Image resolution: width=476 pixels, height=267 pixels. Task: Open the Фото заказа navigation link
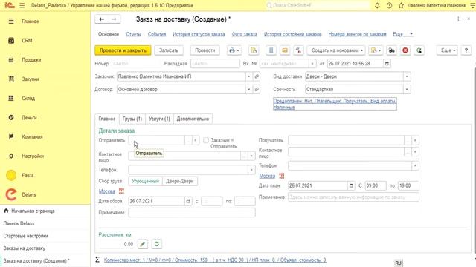pos(245,34)
